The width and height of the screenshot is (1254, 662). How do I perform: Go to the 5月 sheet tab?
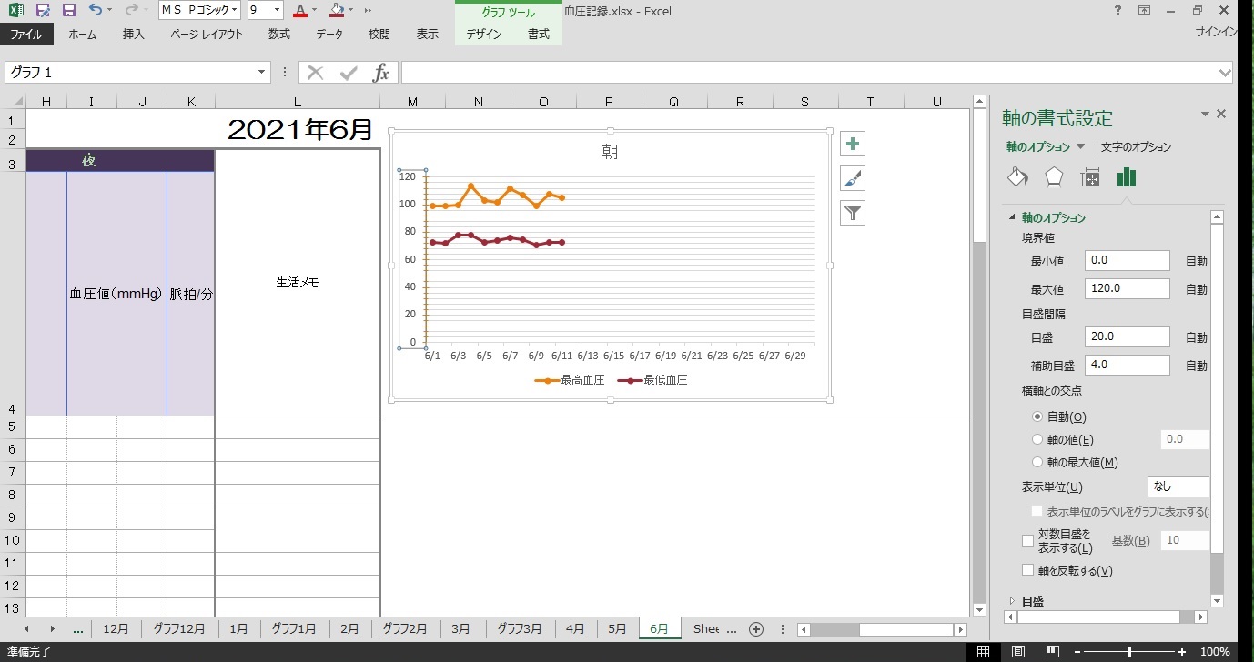(617, 628)
